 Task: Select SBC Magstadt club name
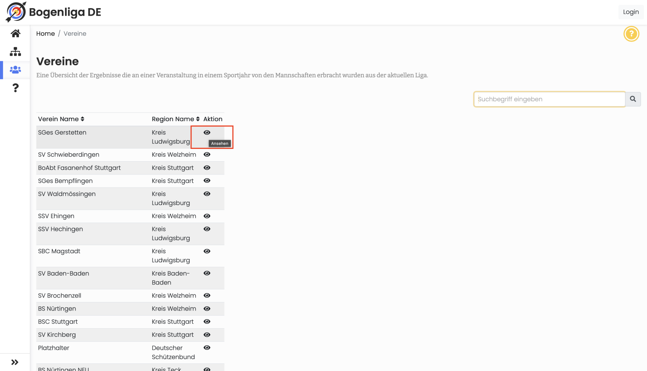click(x=59, y=251)
